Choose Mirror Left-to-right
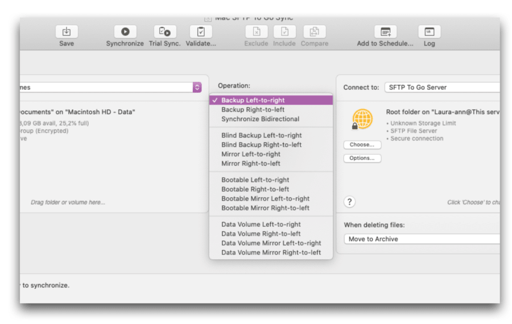This screenshot has width=512, height=324. 271,154
